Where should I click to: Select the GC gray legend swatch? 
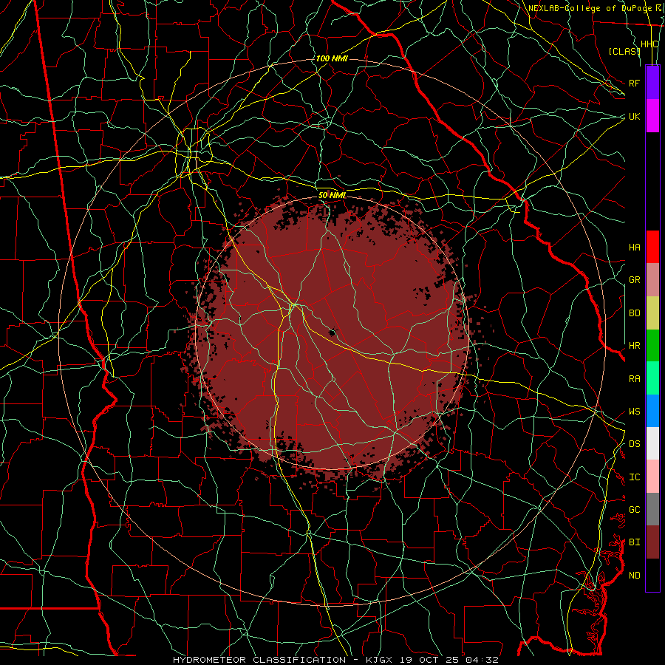point(652,509)
